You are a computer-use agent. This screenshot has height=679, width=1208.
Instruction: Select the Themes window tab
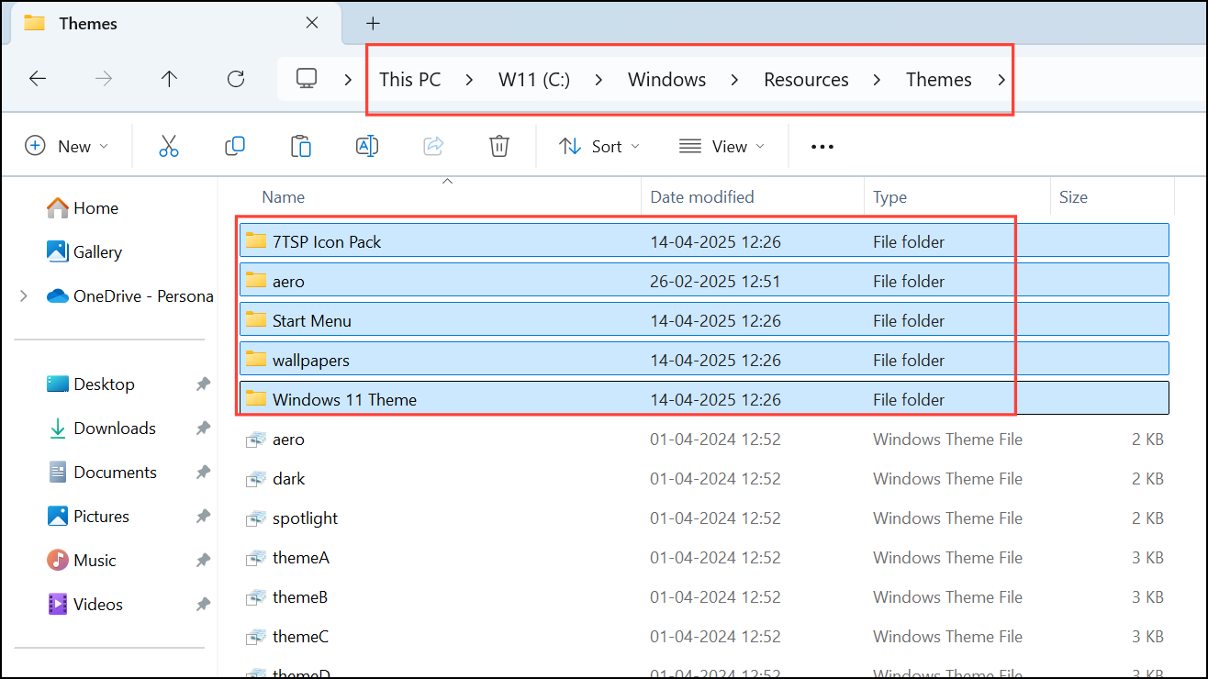coord(174,24)
